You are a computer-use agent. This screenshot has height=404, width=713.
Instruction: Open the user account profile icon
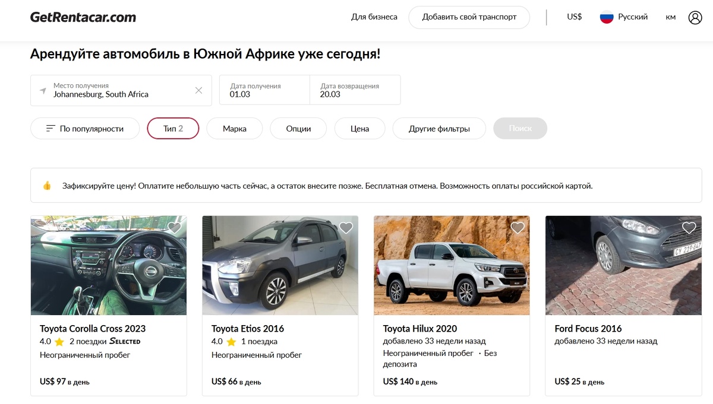pos(695,17)
